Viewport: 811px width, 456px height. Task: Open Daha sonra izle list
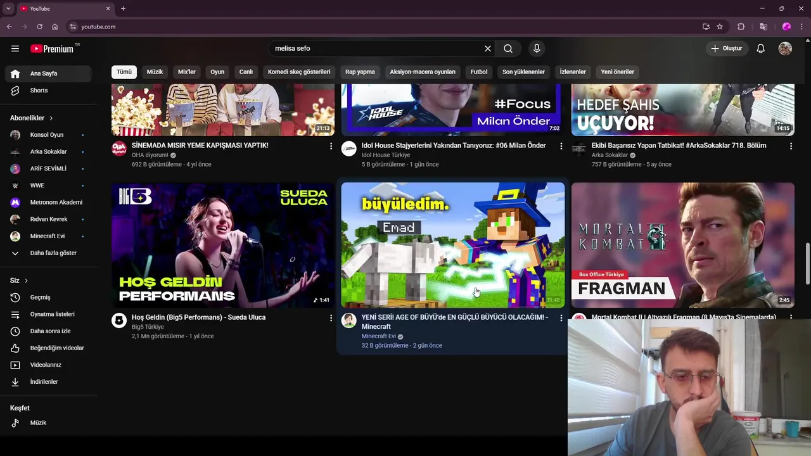(x=48, y=331)
